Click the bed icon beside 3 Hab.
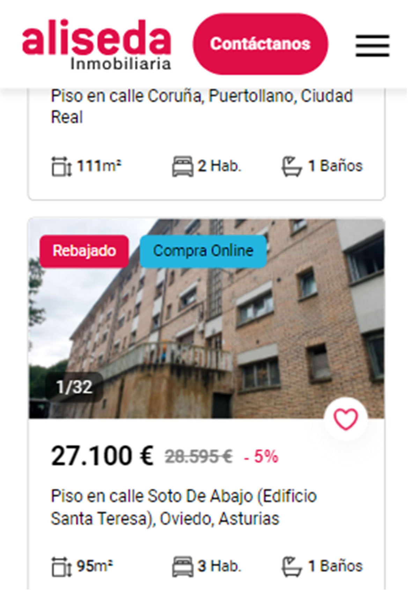Image resolution: width=419 pixels, height=608 pixels. click(x=183, y=566)
